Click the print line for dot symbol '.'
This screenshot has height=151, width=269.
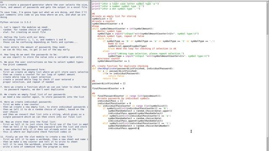click(x=116, y=9)
